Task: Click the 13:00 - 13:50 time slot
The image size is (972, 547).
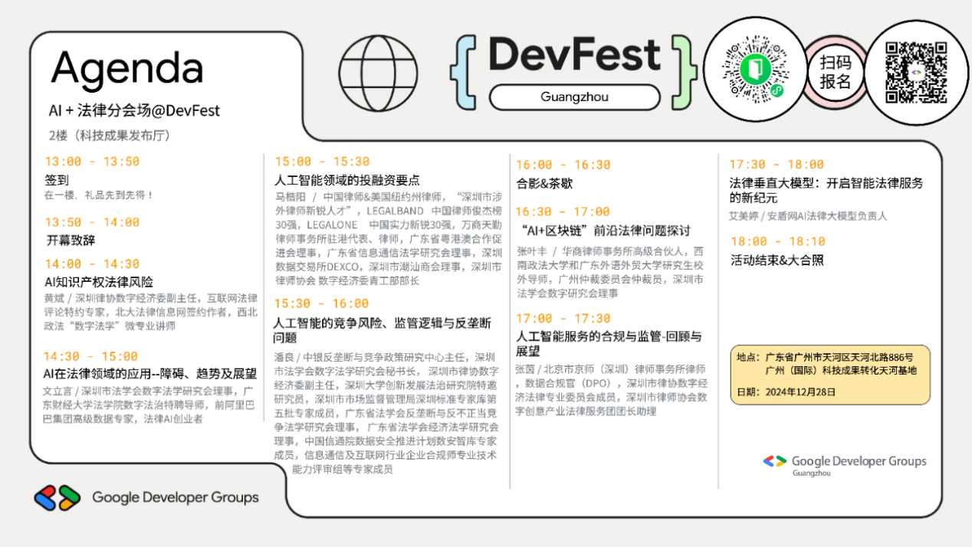Action: pos(92,162)
